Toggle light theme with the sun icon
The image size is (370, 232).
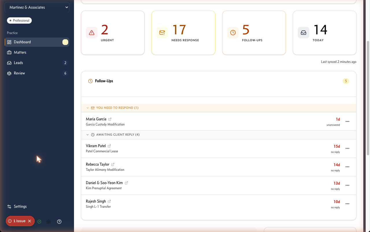49,222
